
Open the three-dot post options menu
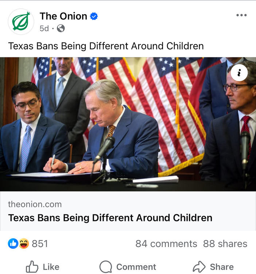click(x=241, y=15)
